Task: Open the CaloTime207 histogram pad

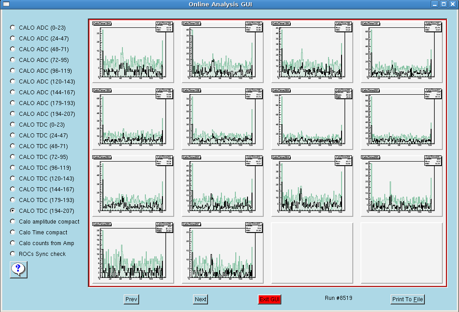Action: pyautogui.click(x=222, y=253)
